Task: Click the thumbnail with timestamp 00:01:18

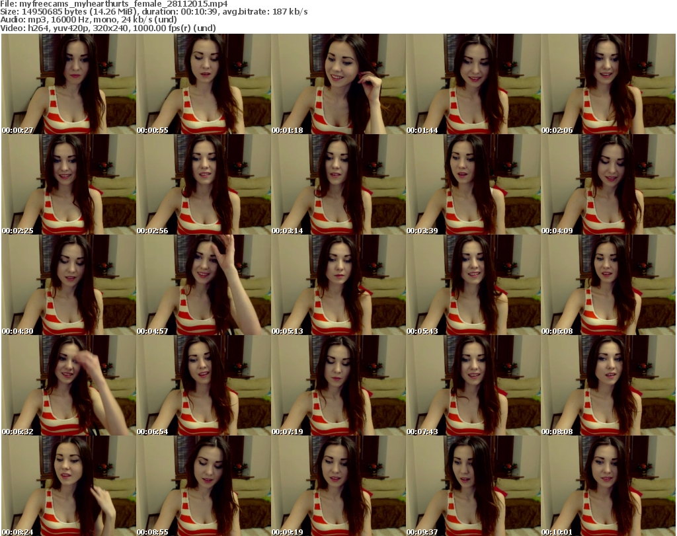Action: click(338, 84)
